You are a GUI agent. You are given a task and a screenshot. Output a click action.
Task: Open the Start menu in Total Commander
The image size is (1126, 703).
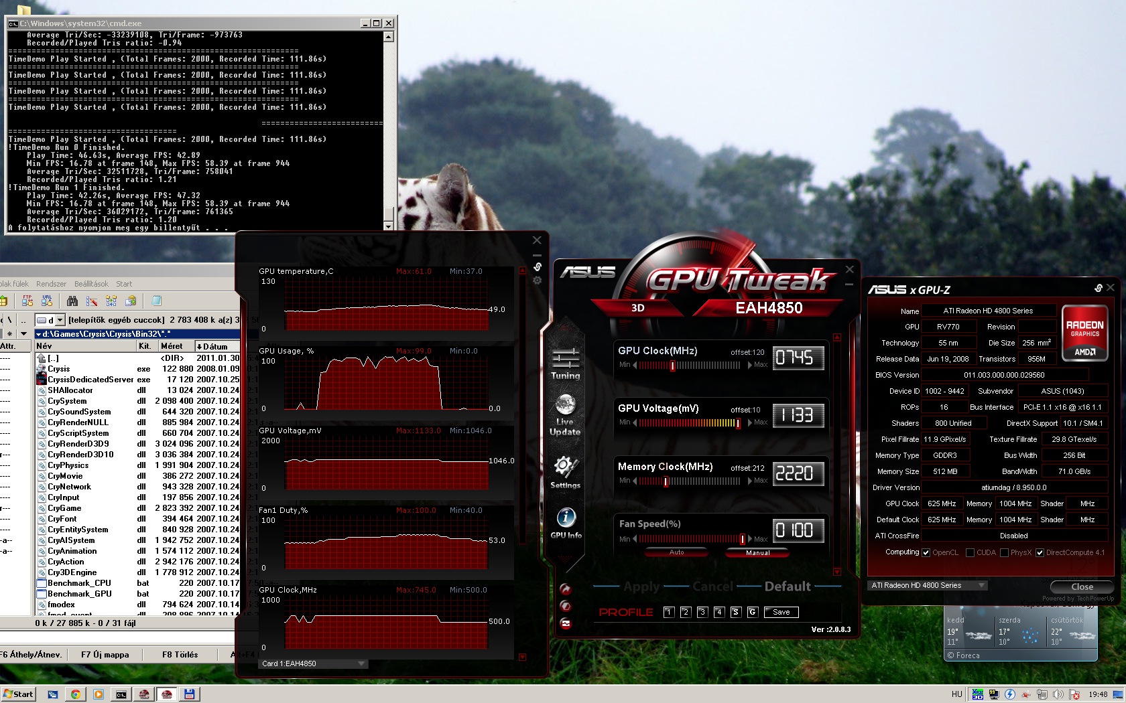pos(124,284)
